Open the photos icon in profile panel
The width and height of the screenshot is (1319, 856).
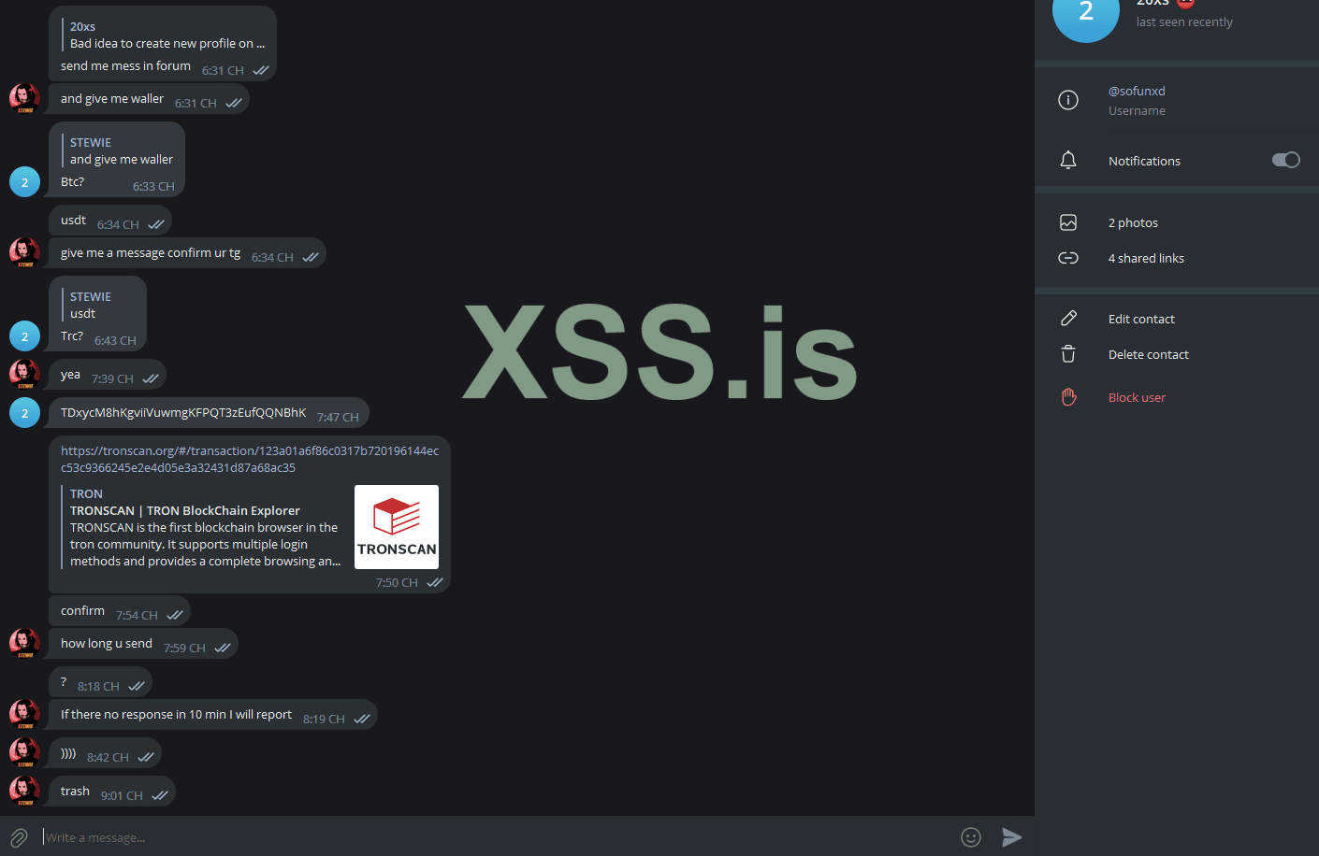[1068, 222]
